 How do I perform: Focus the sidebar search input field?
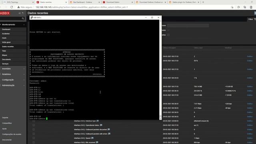(11, 18)
